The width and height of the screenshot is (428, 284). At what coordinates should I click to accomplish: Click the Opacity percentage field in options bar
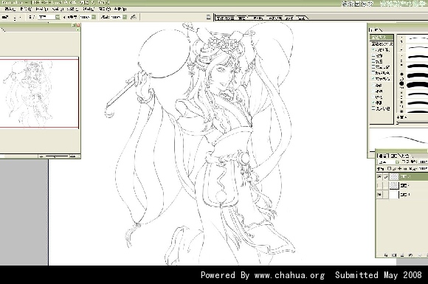click(x=85, y=17)
